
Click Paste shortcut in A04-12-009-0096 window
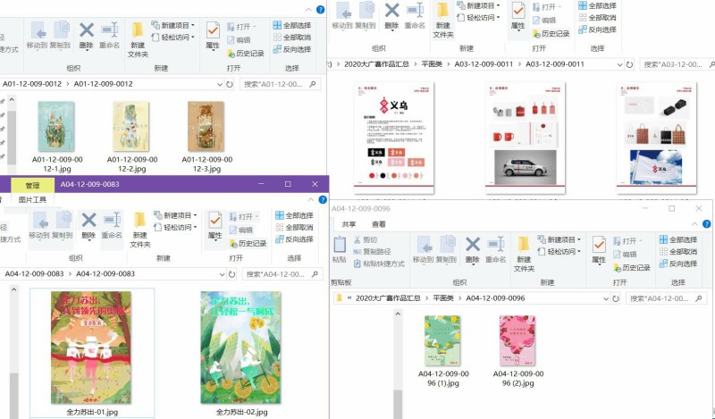click(379, 264)
